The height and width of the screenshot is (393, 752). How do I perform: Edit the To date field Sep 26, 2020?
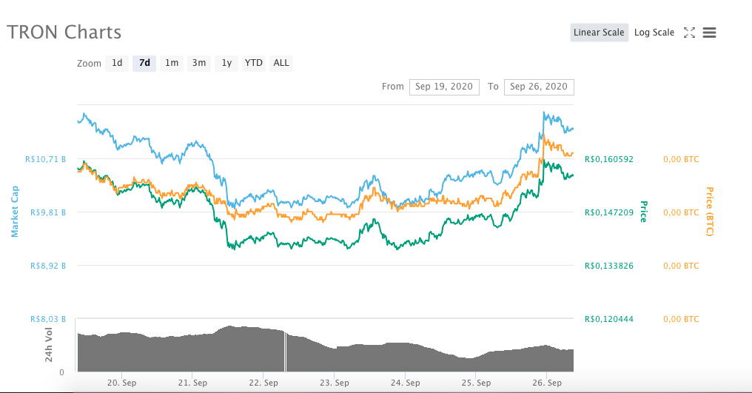coord(539,87)
